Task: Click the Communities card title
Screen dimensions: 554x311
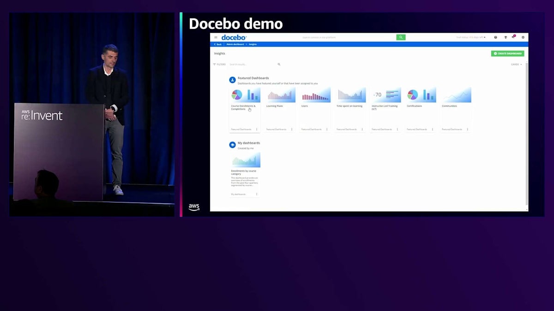Action: coord(449,106)
